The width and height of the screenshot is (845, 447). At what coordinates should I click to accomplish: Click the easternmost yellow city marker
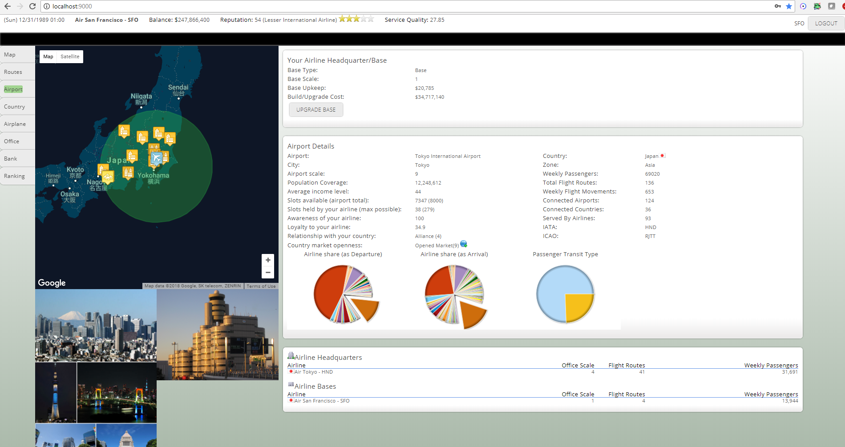tap(170, 139)
